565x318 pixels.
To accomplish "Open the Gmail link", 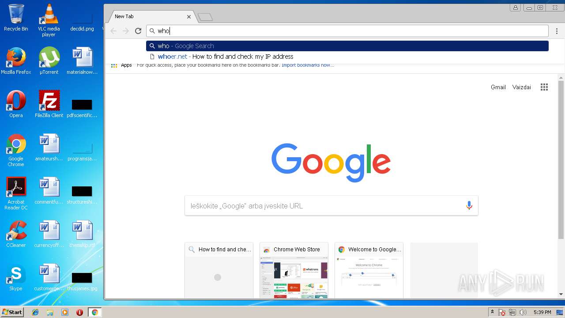I will click(498, 87).
